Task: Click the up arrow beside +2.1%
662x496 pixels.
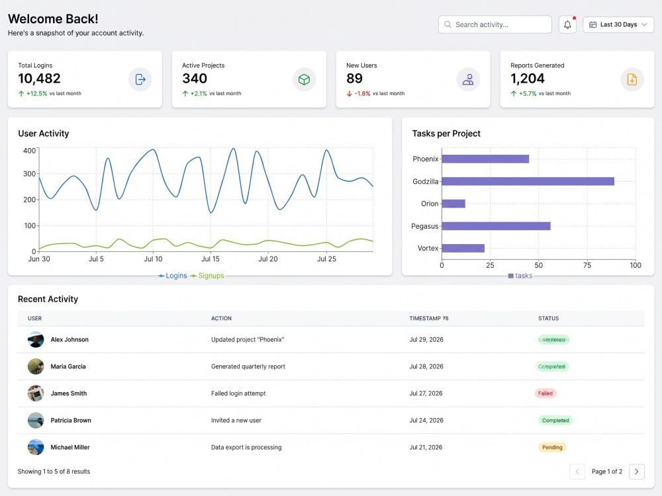Action: click(185, 94)
